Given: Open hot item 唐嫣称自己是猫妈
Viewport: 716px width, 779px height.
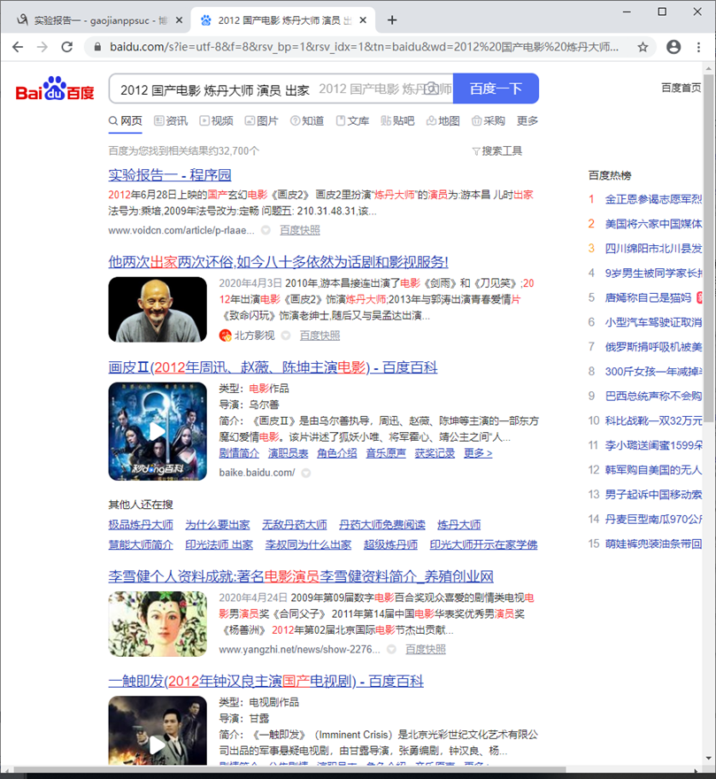Looking at the screenshot, I should (x=648, y=297).
